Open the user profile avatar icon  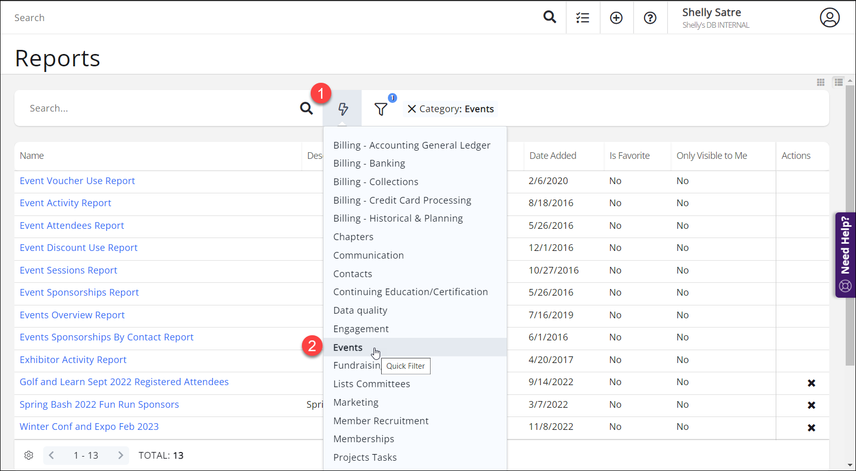coord(829,17)
